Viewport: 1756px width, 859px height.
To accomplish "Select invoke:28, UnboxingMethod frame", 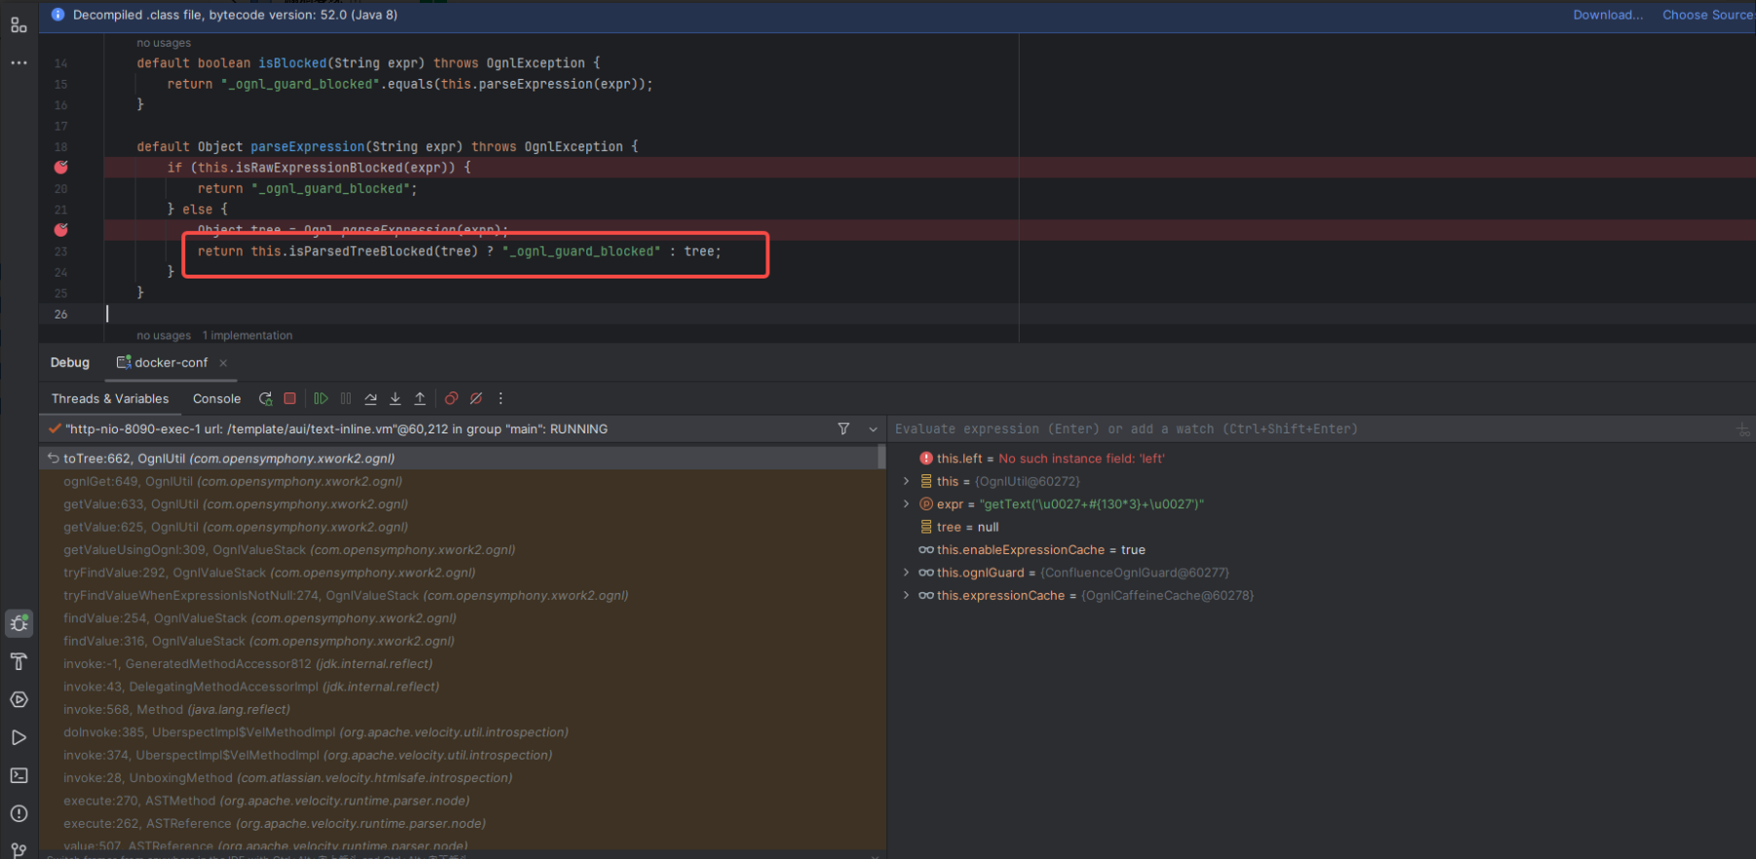I will pyautogui.click(x=458, y=778).
